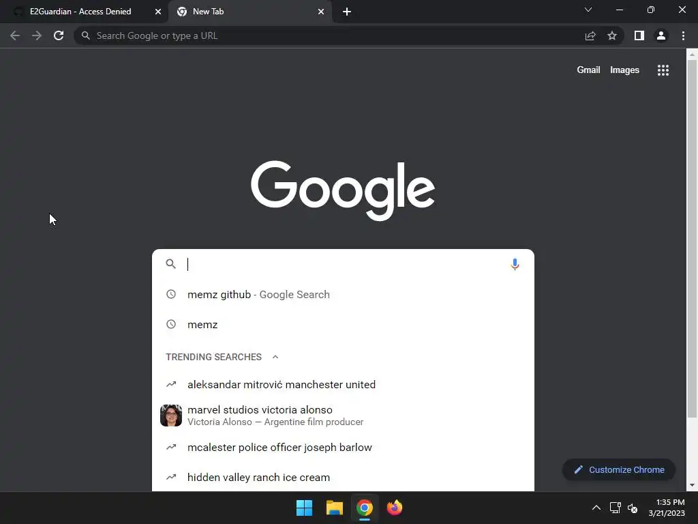This screenshot has width=698, height=524.
Task: Select memz github search suggestion
Action: click(x=343, y=294)
